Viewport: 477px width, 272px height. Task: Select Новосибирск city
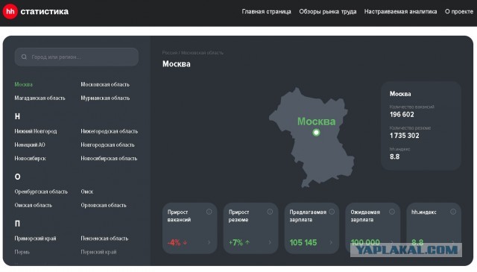tap(30, 158)
